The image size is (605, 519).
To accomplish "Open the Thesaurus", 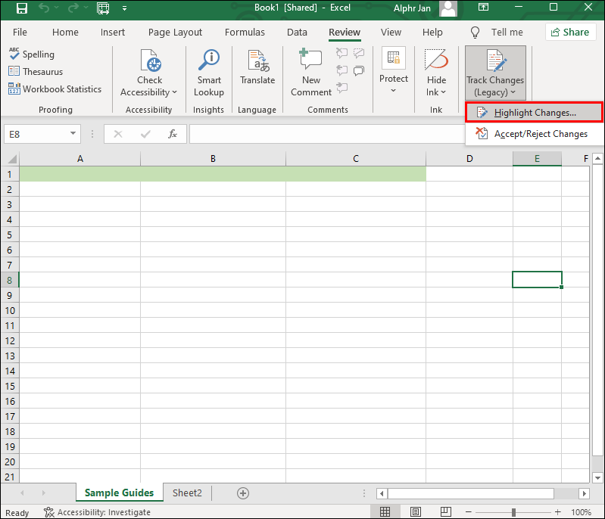I will 36,71.
